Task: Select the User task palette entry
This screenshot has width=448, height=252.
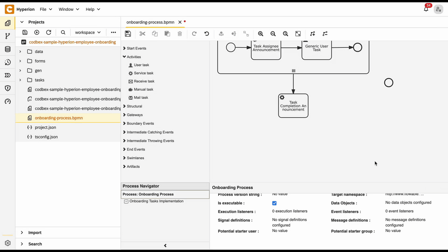Action: 141,65
